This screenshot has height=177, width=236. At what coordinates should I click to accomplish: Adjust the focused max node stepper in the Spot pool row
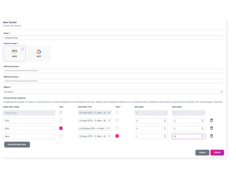pyautogui.click(x=202, y=136)
